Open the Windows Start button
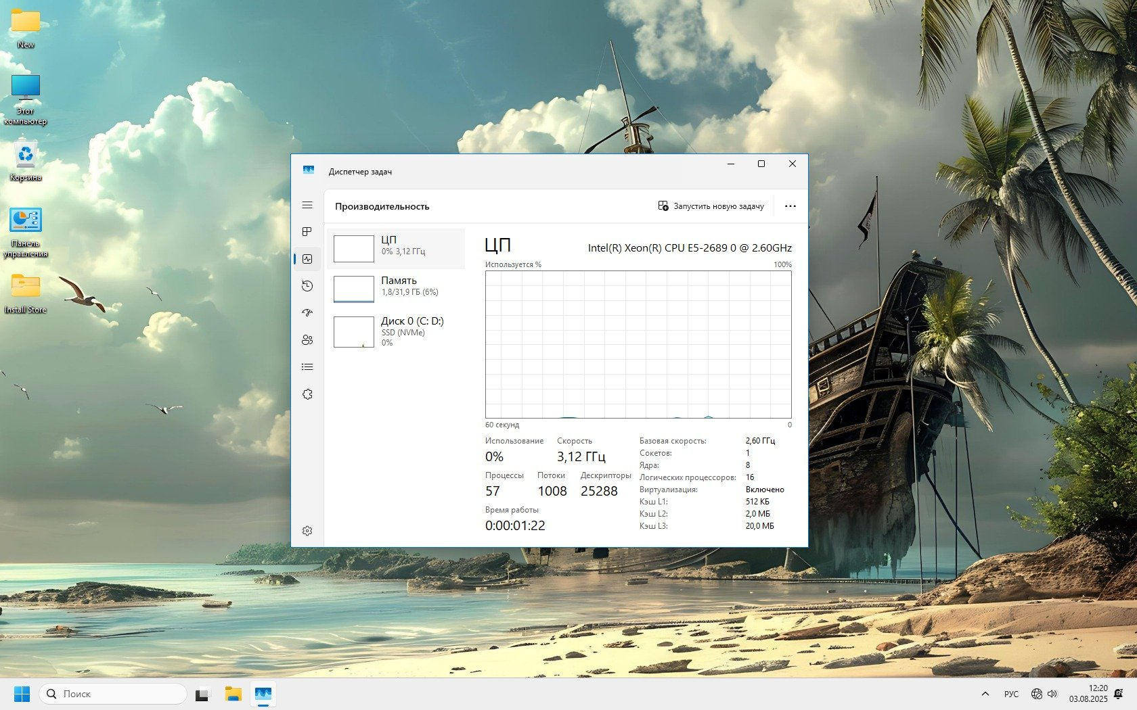The image size is (1137, 710). pyautogui.click(x=22, y=694)
